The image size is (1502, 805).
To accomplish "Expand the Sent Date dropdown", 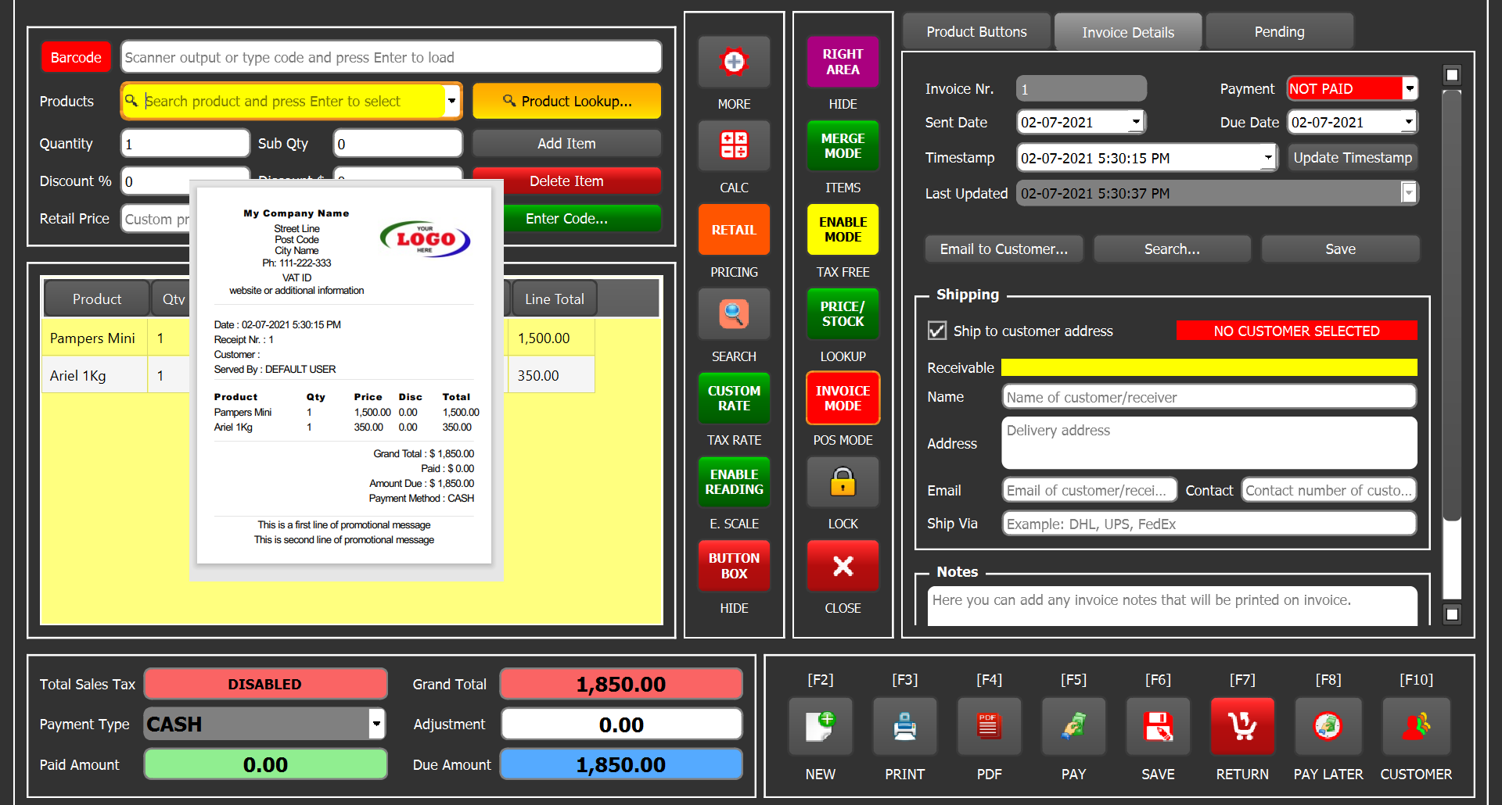I will click(x=1136, y=122).
